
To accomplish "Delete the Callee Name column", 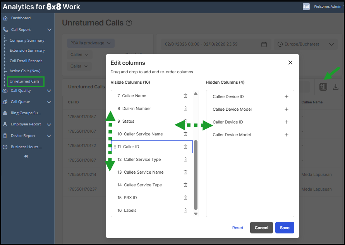I will click(185, 96).
